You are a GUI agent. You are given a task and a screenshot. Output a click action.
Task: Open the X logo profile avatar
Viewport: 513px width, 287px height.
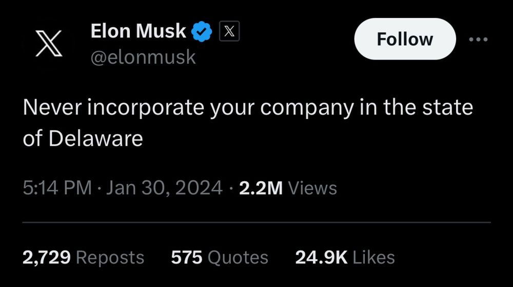coord(49,43)
